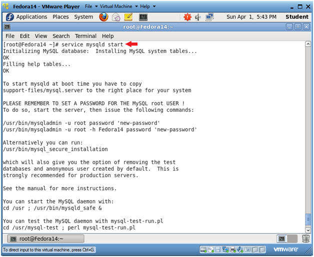Open VMware Player Help dropdown

coord(148,6)
